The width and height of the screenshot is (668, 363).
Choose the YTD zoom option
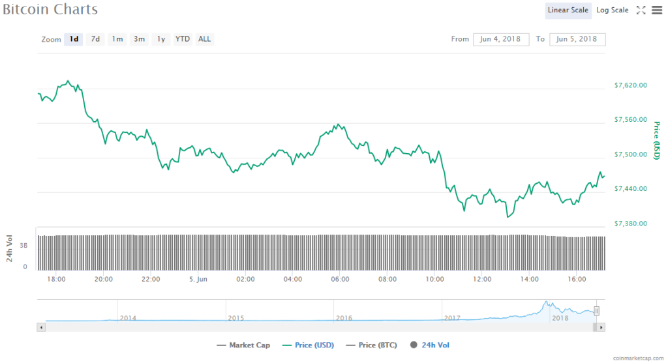(x=183, y=39)
